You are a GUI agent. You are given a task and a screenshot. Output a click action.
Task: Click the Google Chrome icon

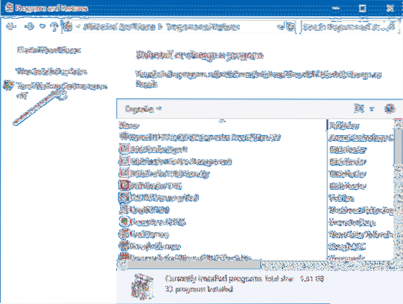pyautogui.click(x=124, y=246)
